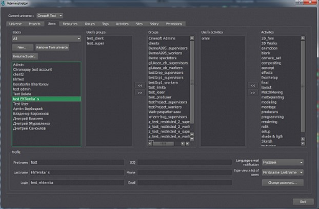Click the Last name input field
The width and height of the screenshot is (319, 209).
click(x=77, y=173)
